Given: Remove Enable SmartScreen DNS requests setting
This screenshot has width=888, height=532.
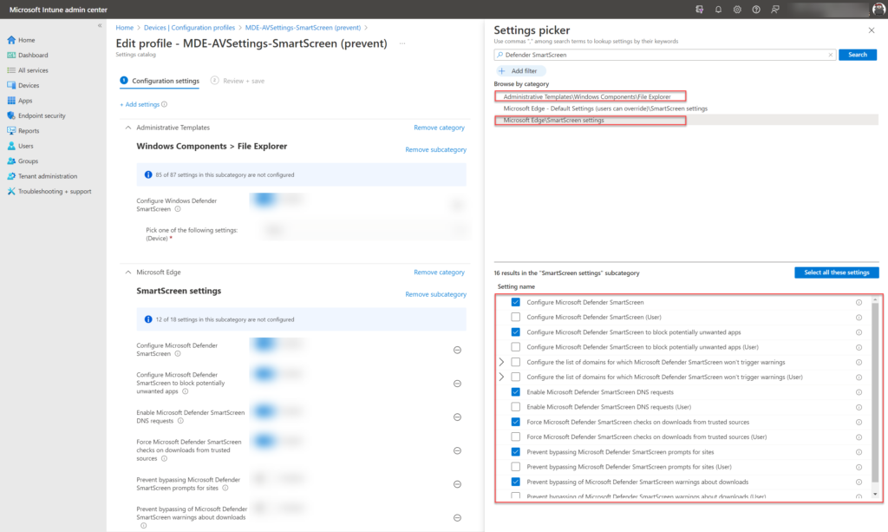Looking at the screenshot, I should [x=457, y=417].
